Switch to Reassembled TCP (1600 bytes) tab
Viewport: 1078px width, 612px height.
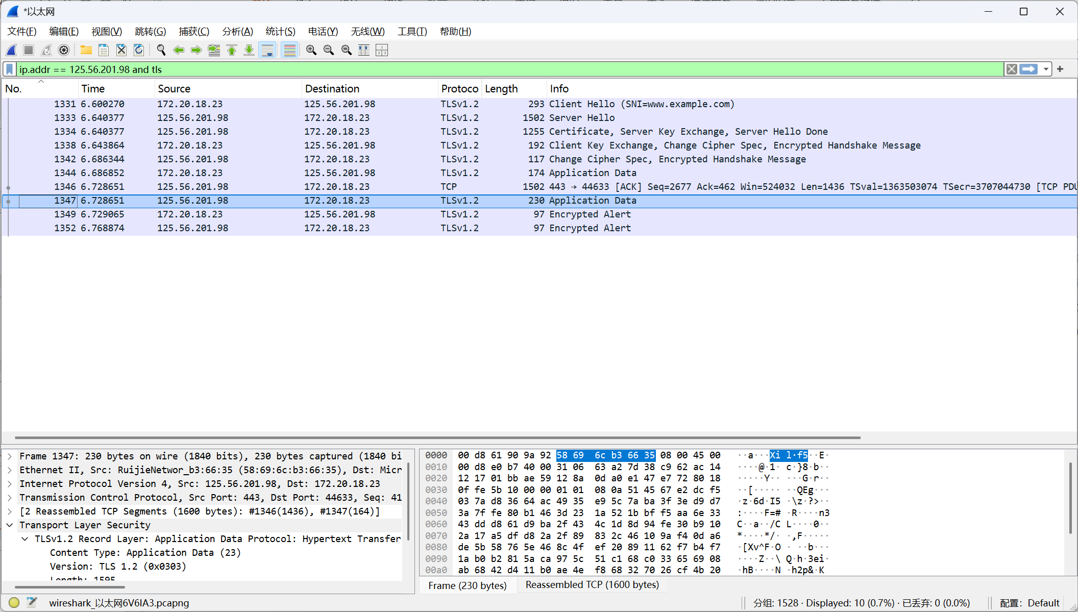click(x=592, y=585)
